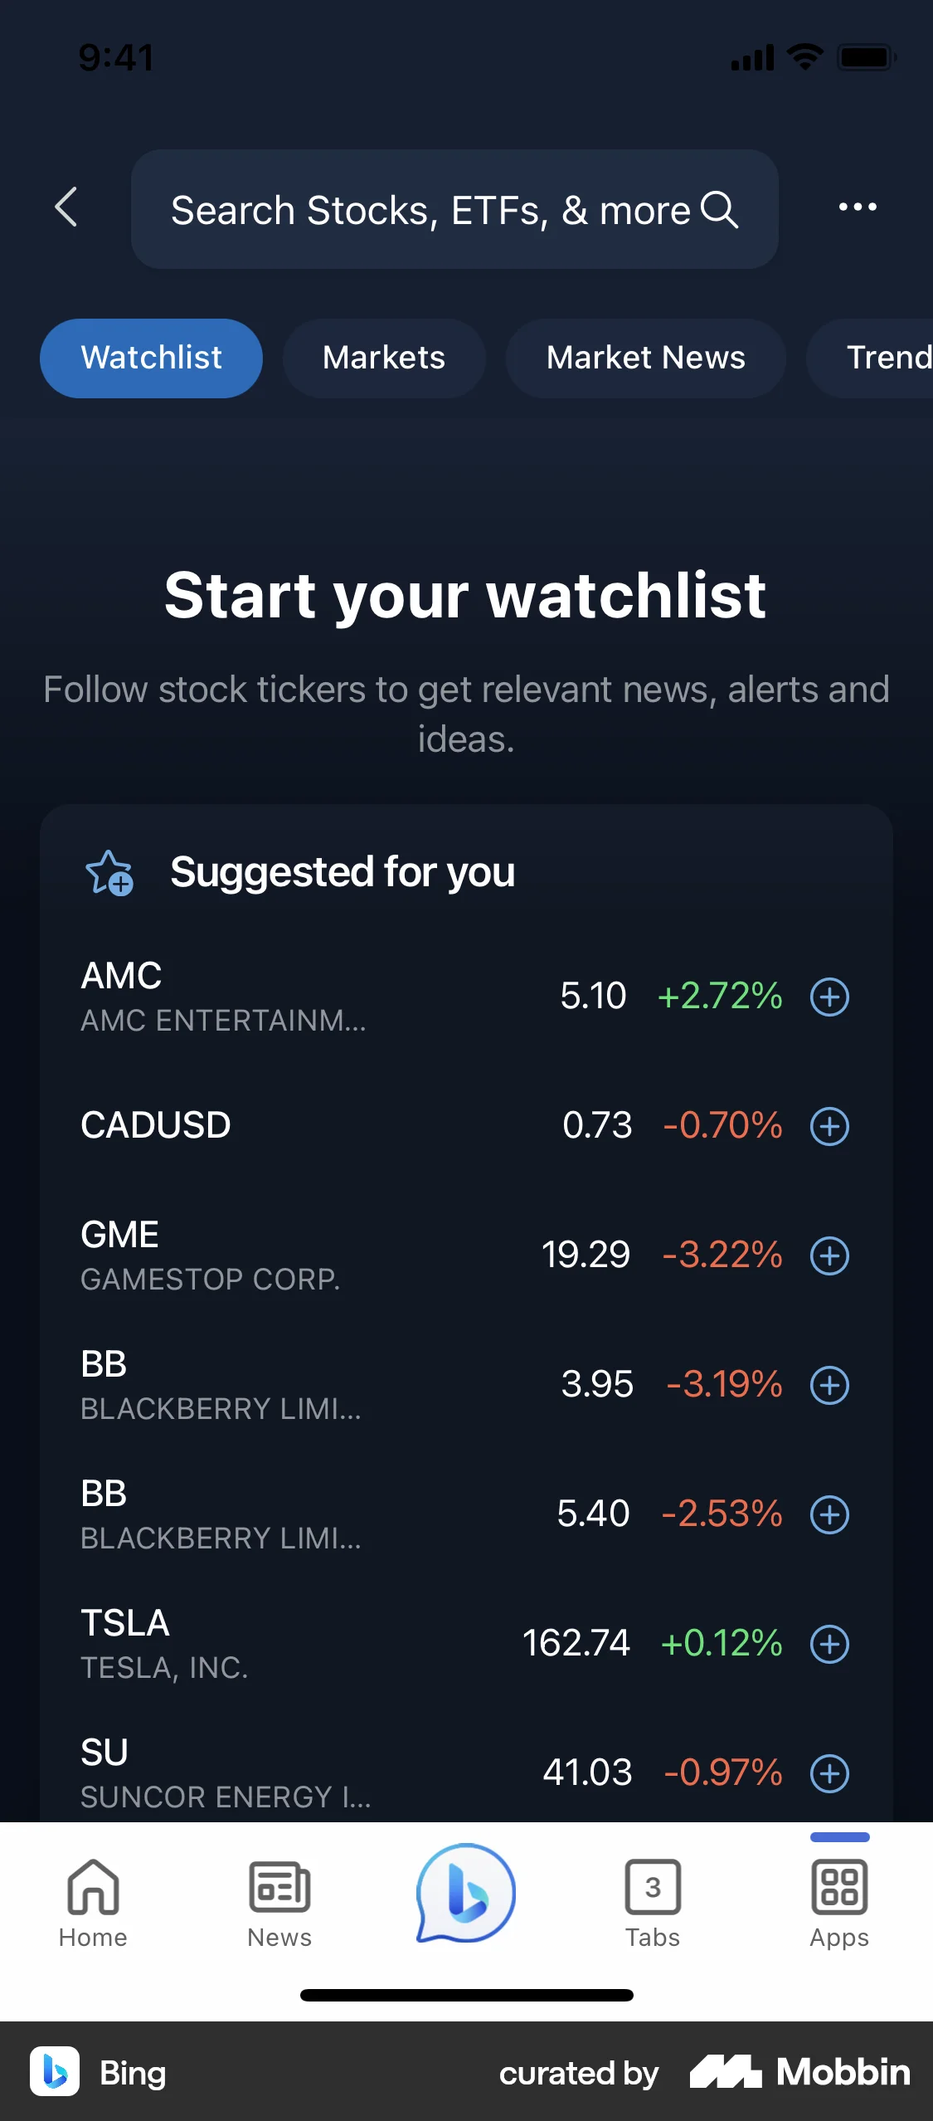Open the three-dots more options menu

pyautogui.click(x=857, y=207)
